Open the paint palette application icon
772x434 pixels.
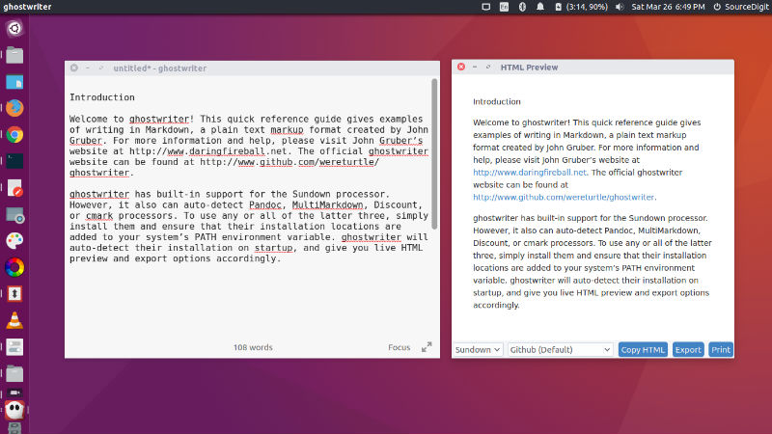(14, 240)
